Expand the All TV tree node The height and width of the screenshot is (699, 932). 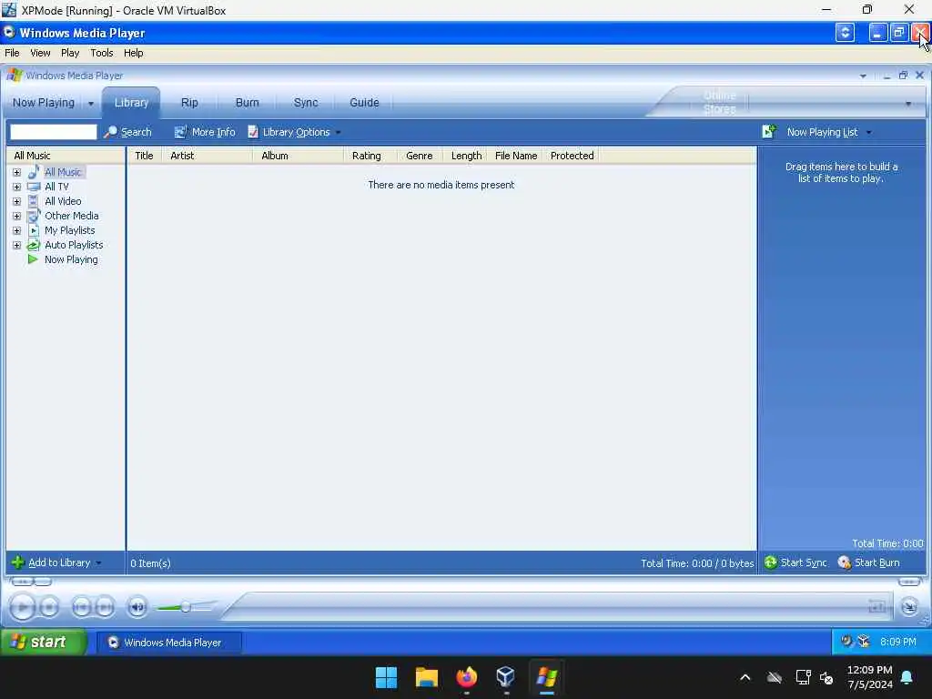(16, 187)
